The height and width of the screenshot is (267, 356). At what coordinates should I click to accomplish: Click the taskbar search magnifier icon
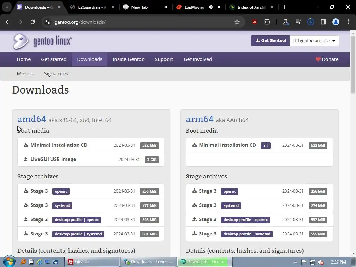(23, 262)
